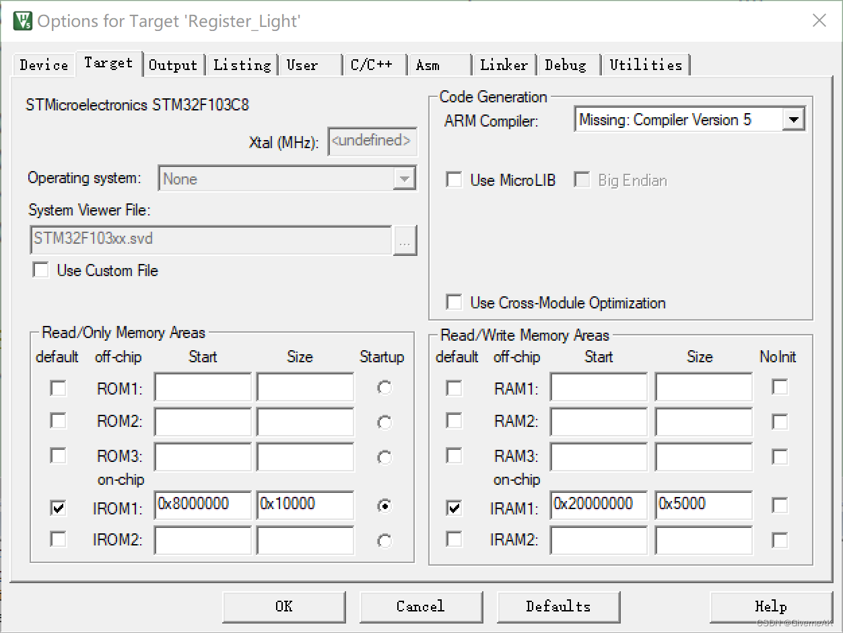Screen dimensions: 843x633
Task: Click the IROM1 Start address field
Action: pos(203,505)
